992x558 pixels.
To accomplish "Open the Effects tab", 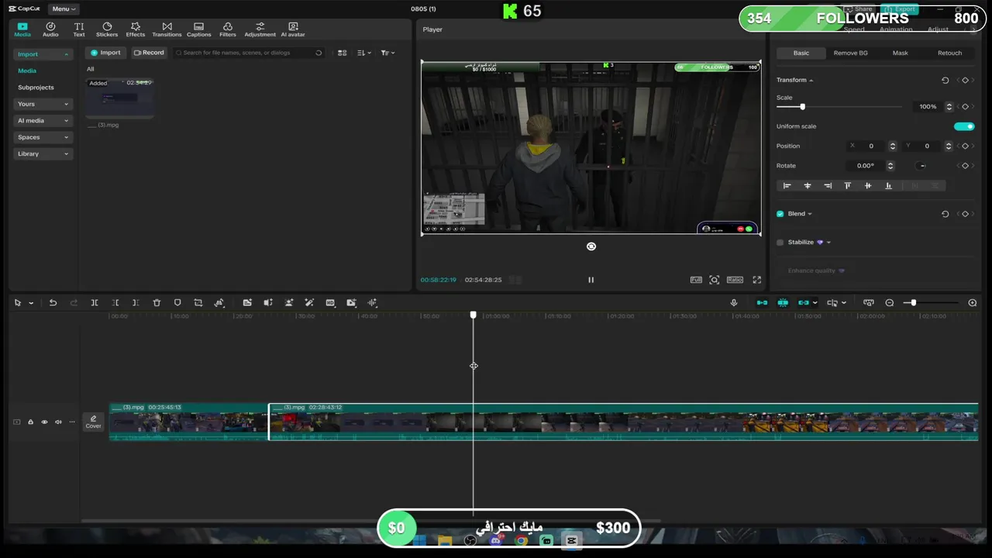I will pos(136,29).
